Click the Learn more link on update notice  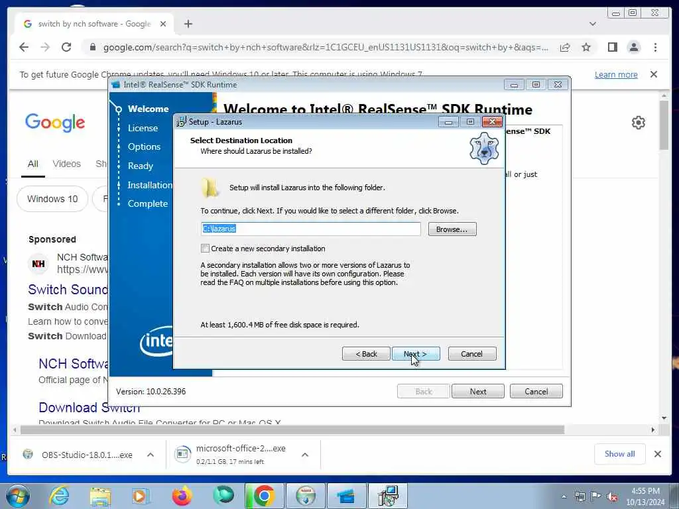pyautogui.click(x=616, y=74)
